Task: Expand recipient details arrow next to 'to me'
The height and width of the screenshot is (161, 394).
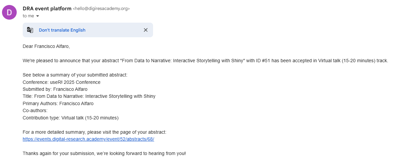Action: tap(38, 16)
